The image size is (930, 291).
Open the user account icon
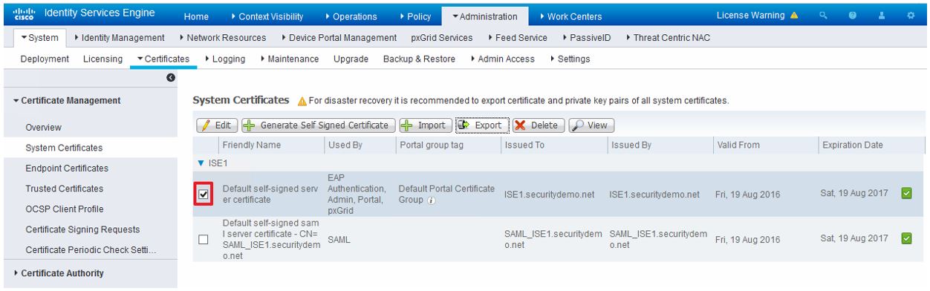(882, 15)
